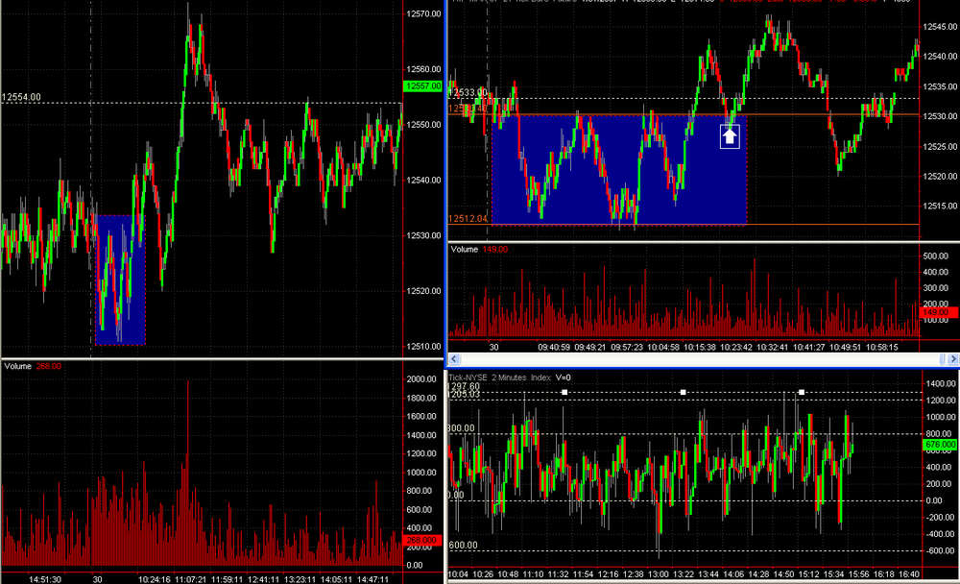Click the 14:47:11 time axis label
The width and height of the screenshot is (960, 584).
pyautogui.click(x=372, y=579)
